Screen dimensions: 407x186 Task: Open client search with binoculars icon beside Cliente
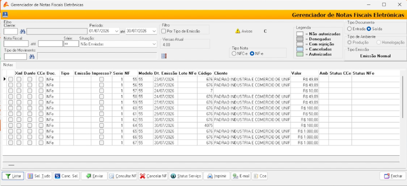[23, 32]
